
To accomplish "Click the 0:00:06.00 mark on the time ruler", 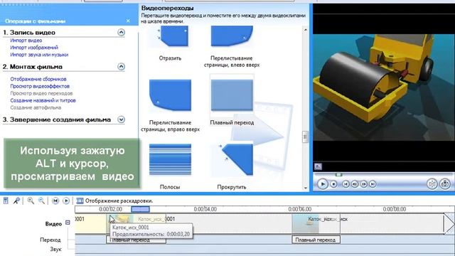I will [x=300, y=209].
